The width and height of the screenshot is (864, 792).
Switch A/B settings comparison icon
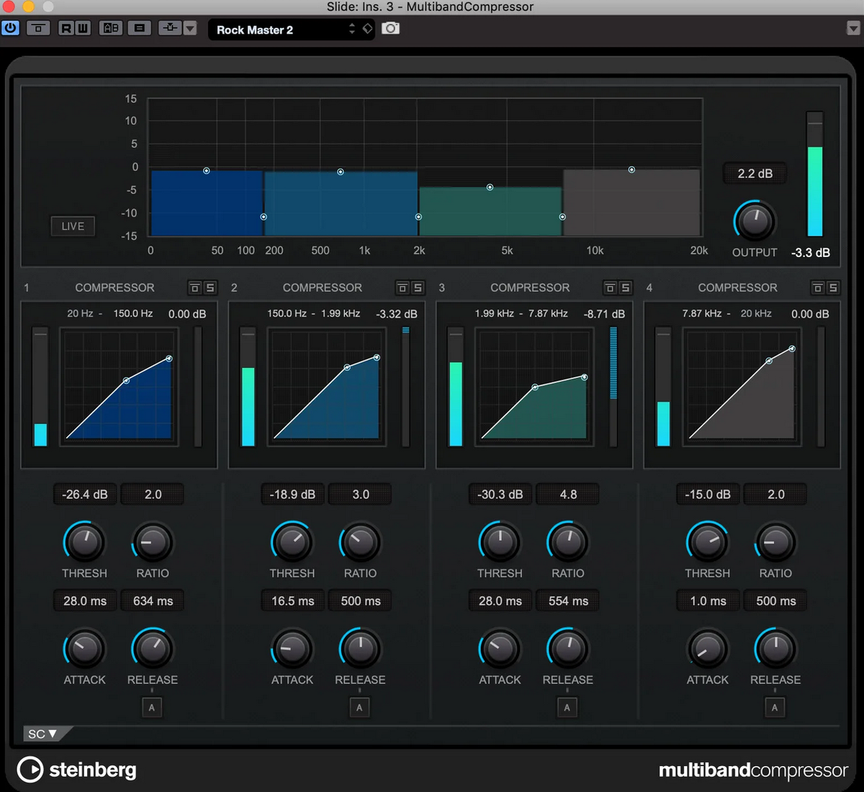tap(111, 28)
